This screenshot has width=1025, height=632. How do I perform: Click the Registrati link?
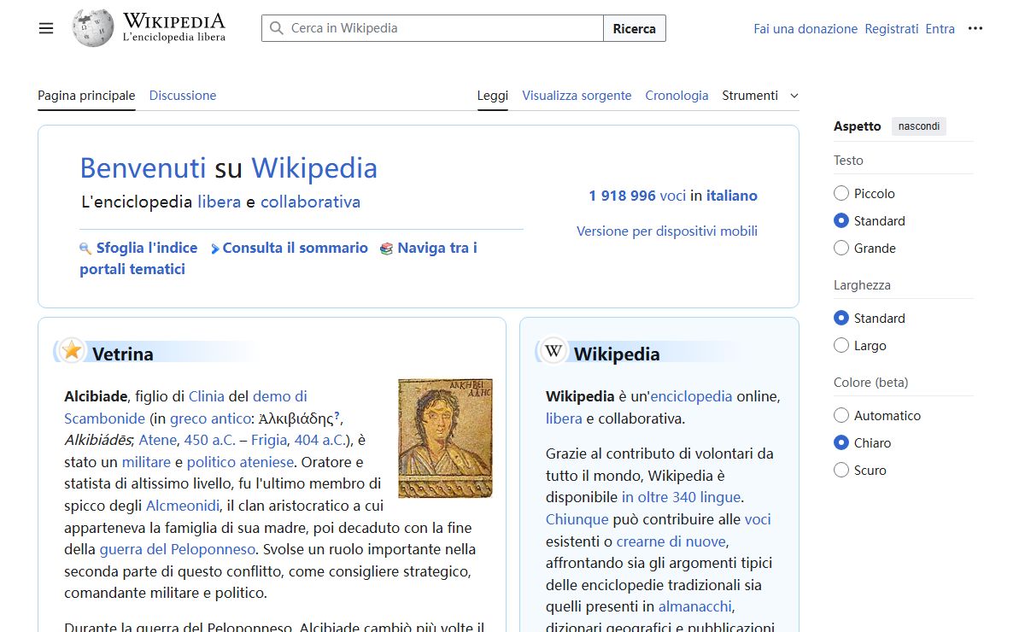tap(892, 29)
